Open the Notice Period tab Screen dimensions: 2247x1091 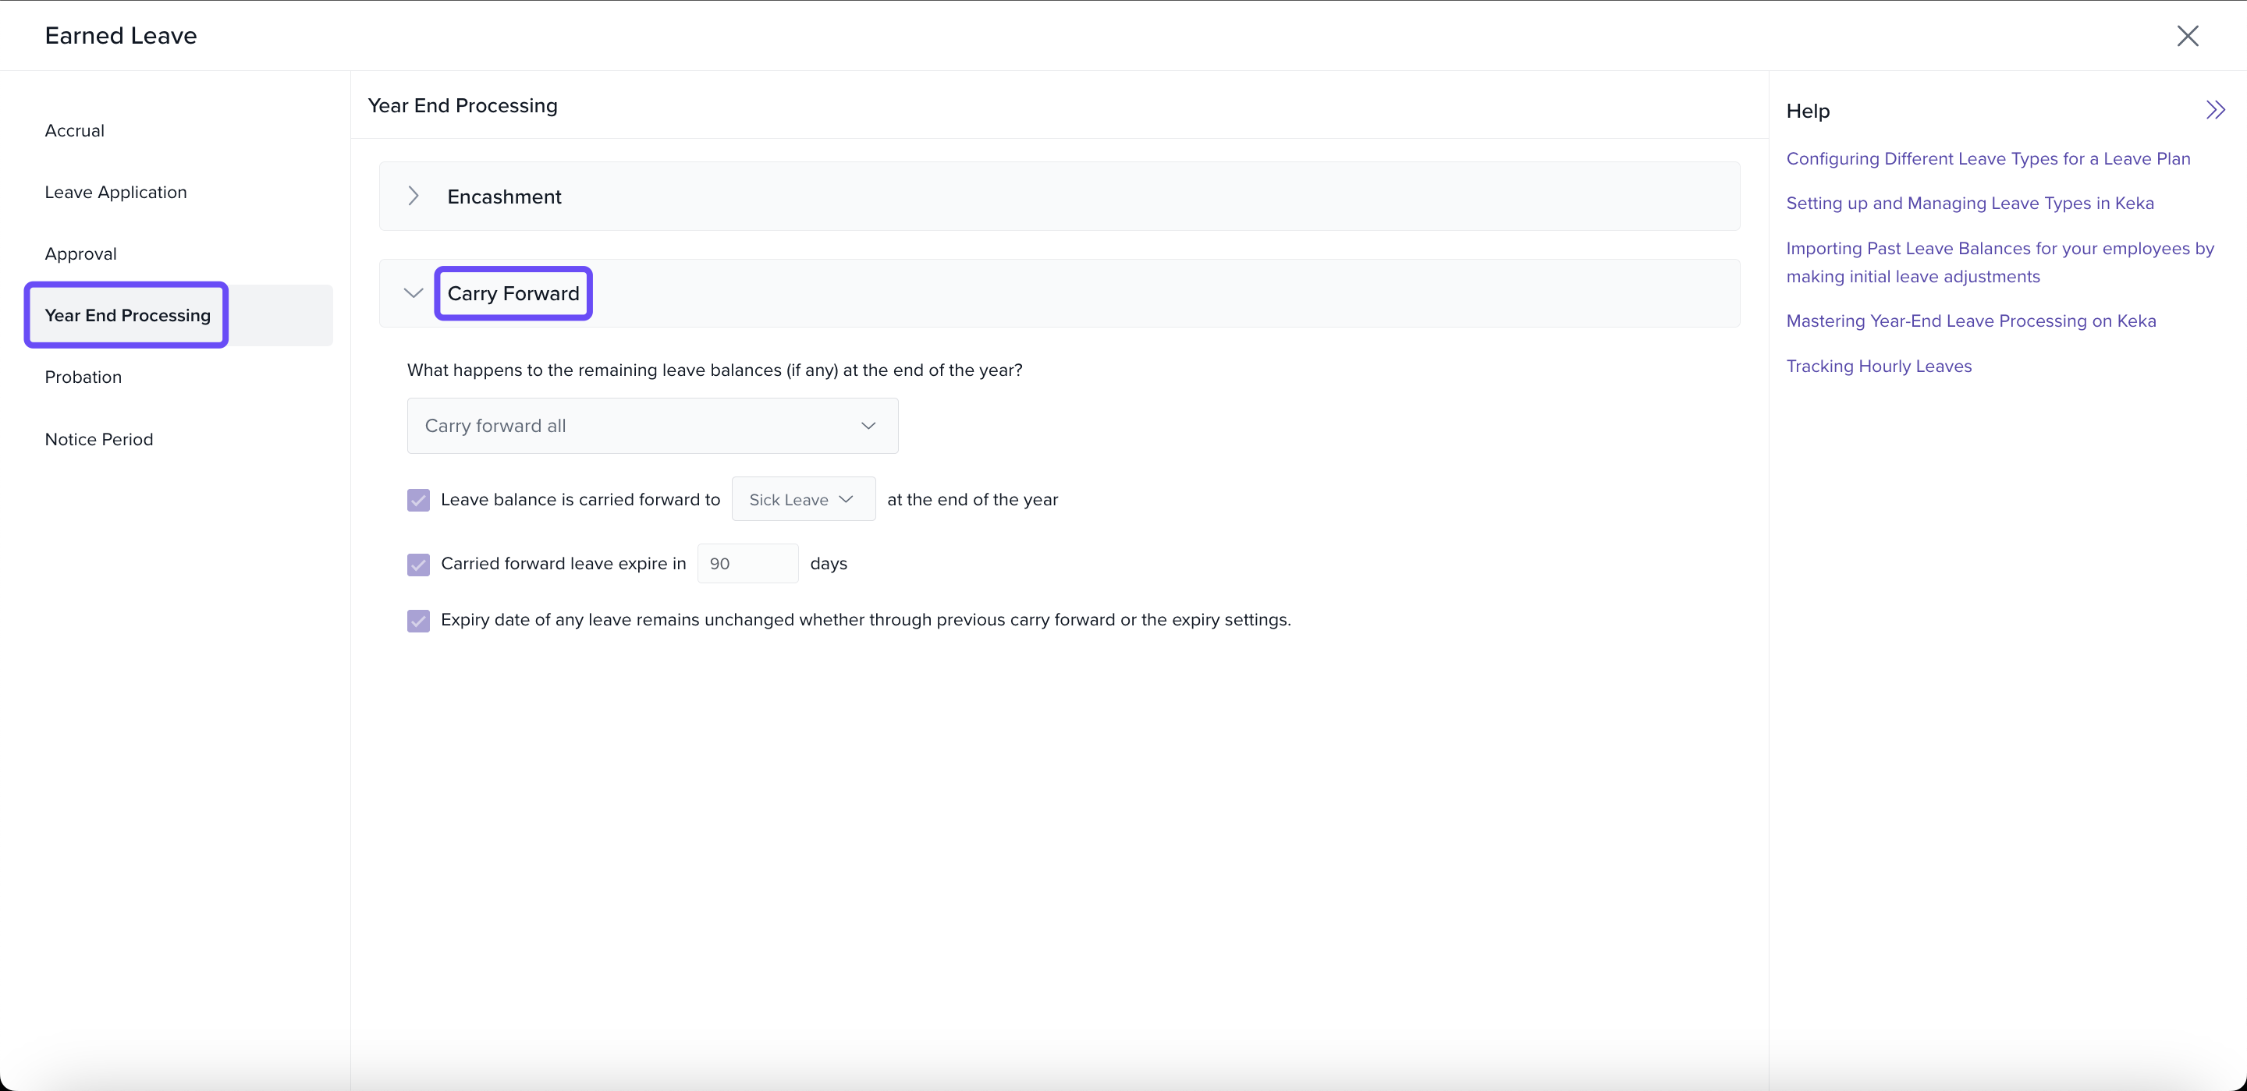(99, 440)
